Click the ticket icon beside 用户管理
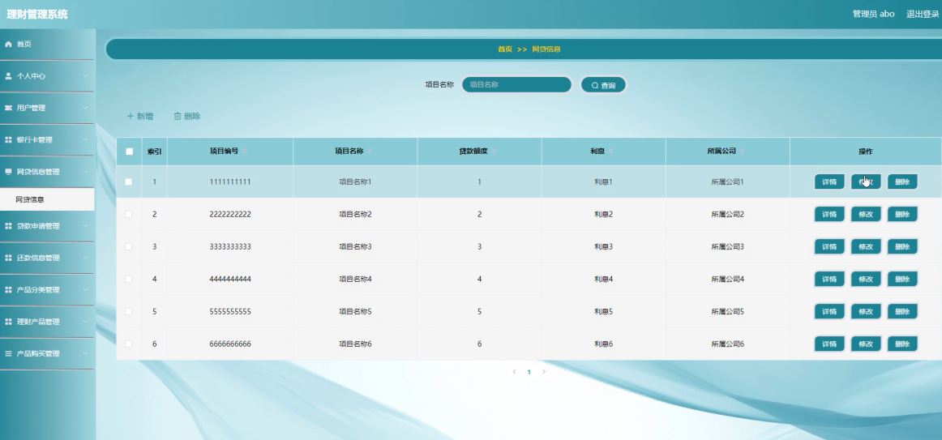 point(8,108)
